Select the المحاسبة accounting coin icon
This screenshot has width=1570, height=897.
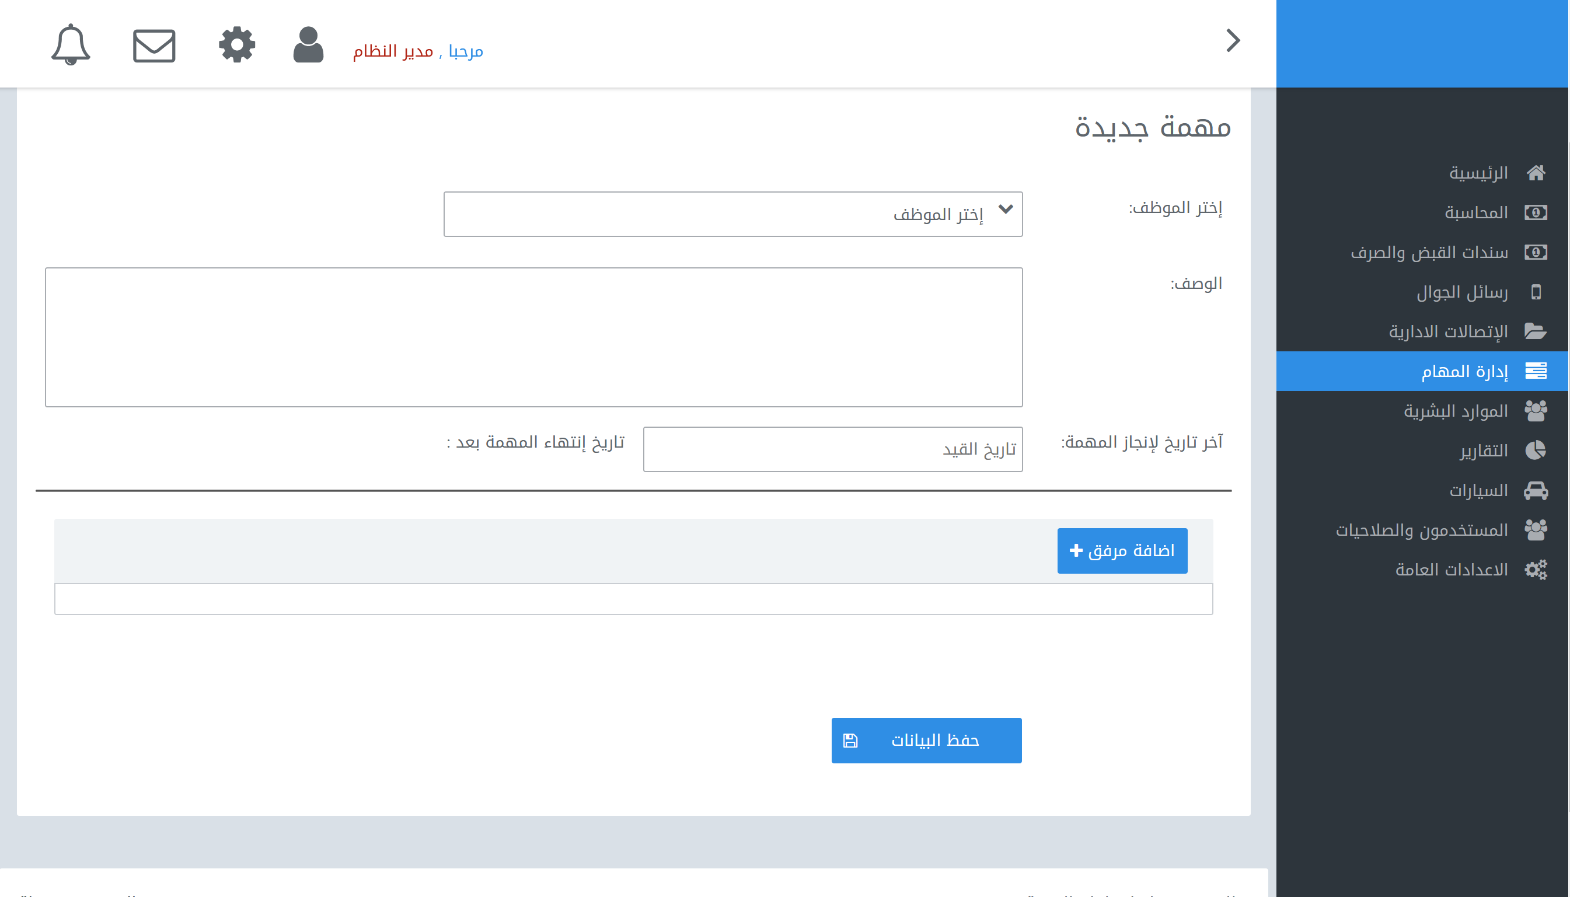(x=1536, y=212)
